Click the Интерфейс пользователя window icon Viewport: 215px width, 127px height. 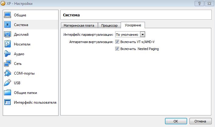click(8, 102)
